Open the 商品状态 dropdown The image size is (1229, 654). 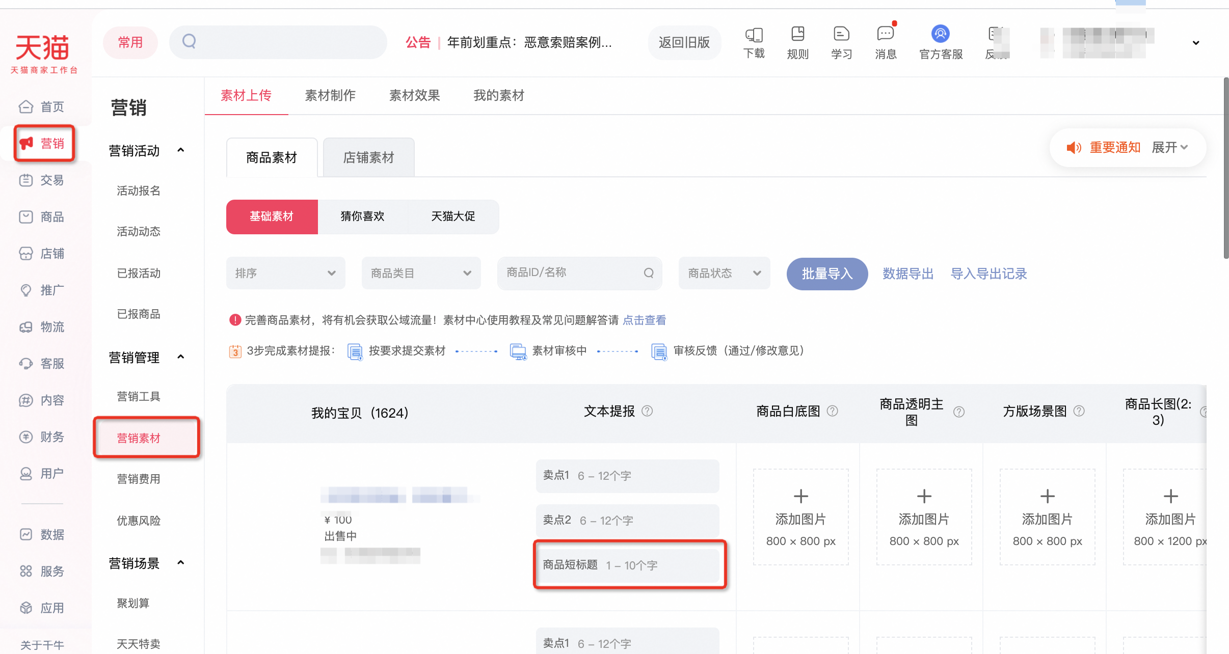(724, 273)
